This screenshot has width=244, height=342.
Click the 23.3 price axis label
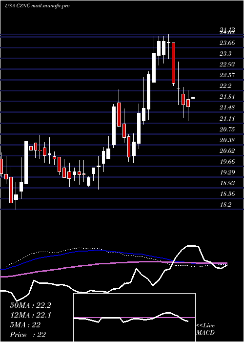coord(225,53)
